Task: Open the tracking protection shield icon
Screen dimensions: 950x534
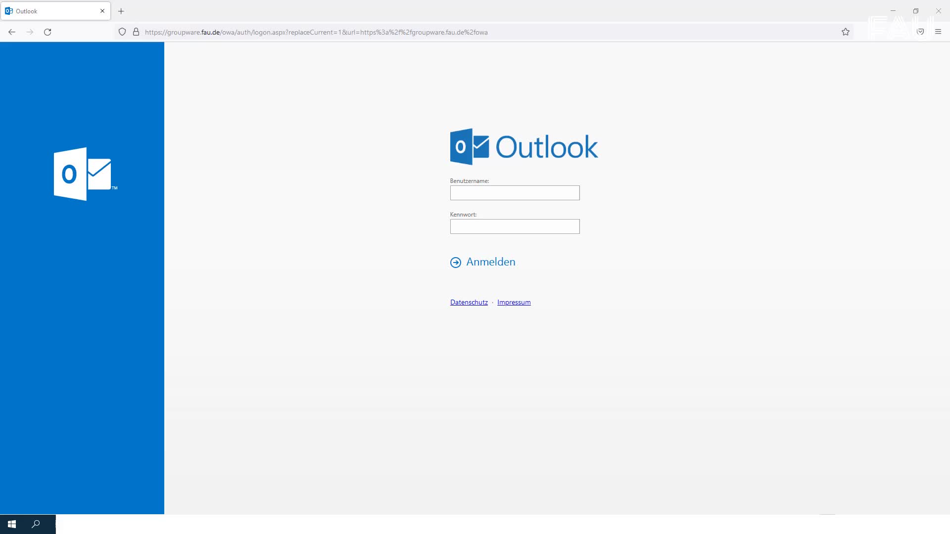Action: coord(122,32)
